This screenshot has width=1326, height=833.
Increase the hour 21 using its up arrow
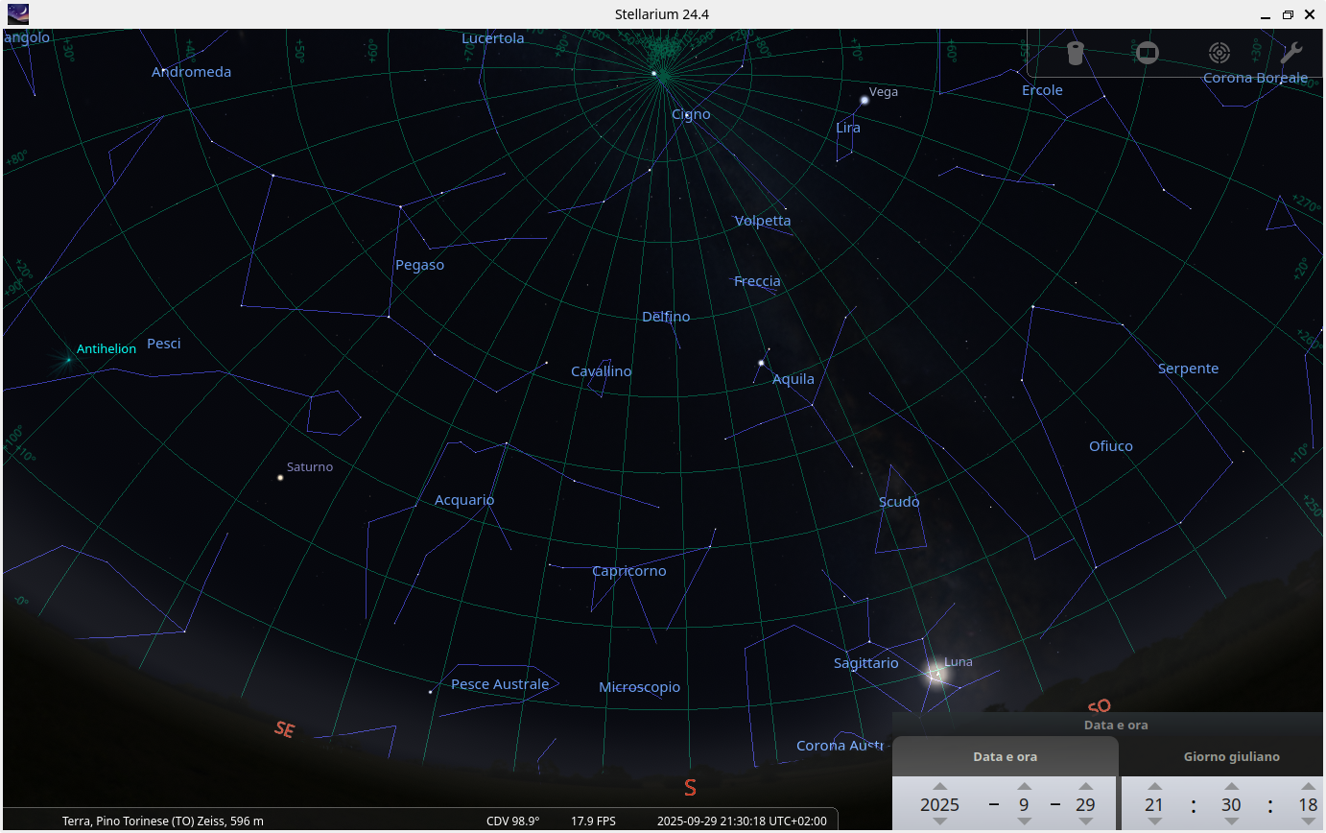click(1154, 785)
